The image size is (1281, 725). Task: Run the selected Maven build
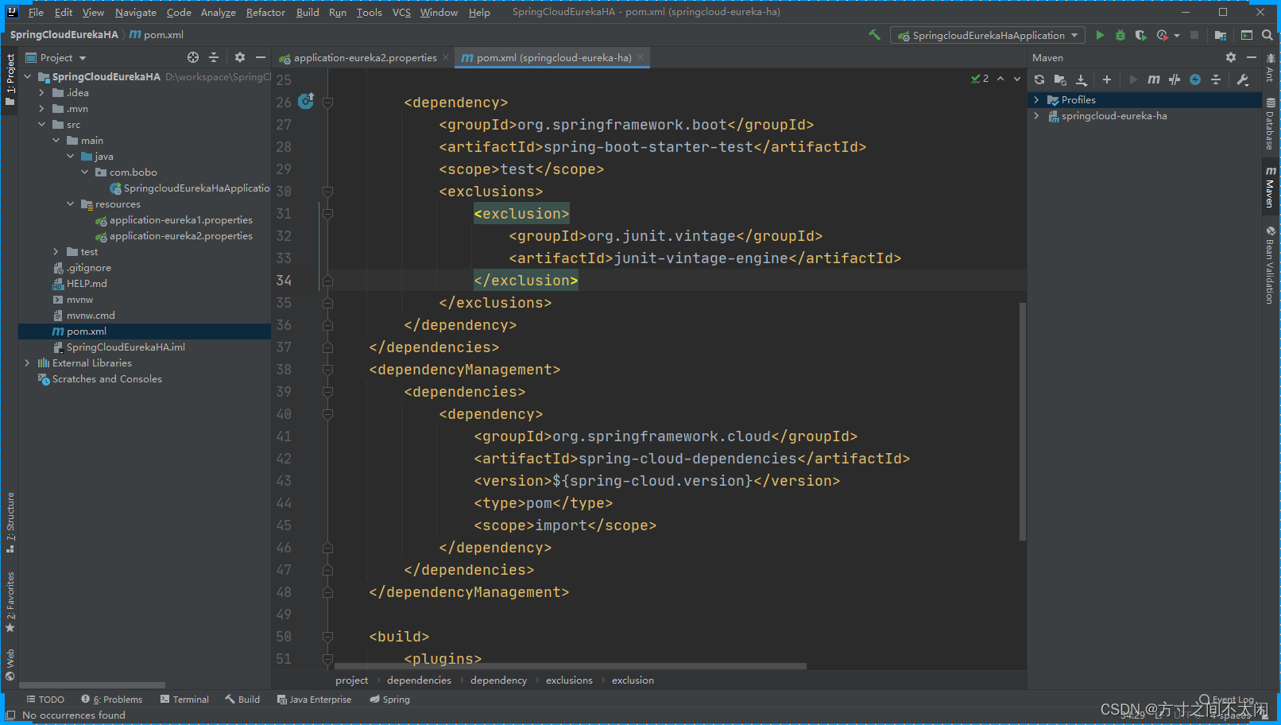[1133, 79]
